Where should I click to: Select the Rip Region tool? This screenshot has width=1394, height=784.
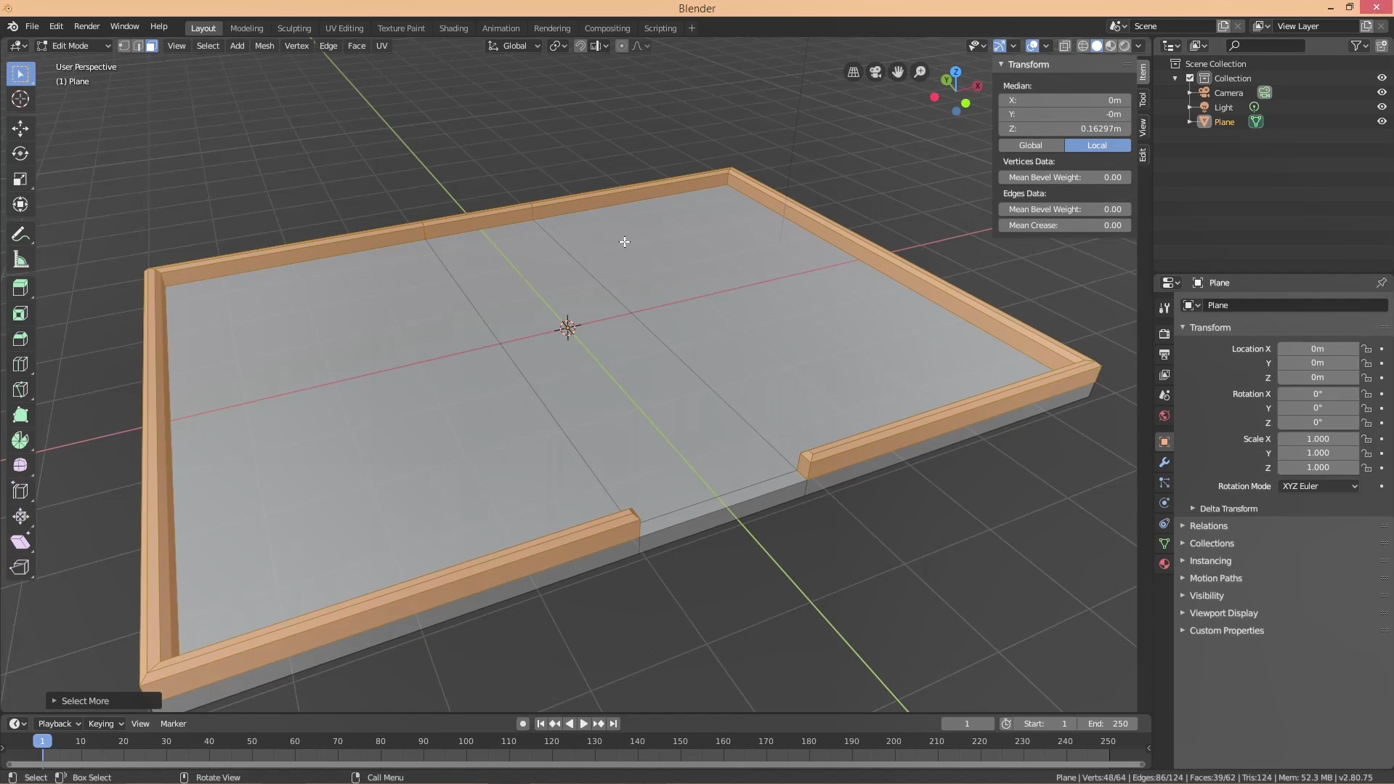[20, 567]
